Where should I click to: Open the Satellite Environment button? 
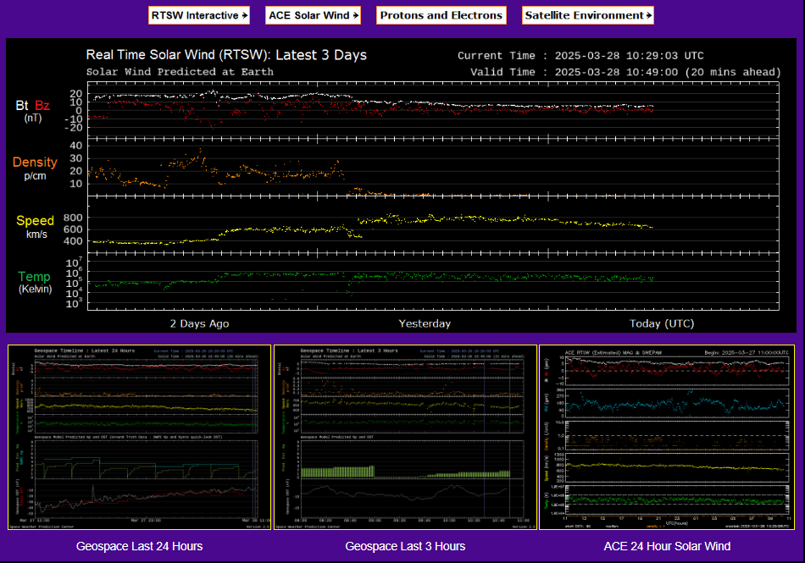588,15
